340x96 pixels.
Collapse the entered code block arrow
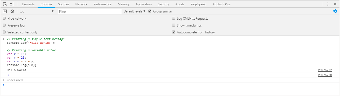[x=4, y=39]
